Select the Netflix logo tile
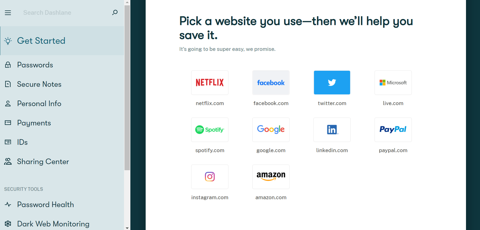Image resolution: width=480 pixels, height=230 pixels. tap(210, 83)
